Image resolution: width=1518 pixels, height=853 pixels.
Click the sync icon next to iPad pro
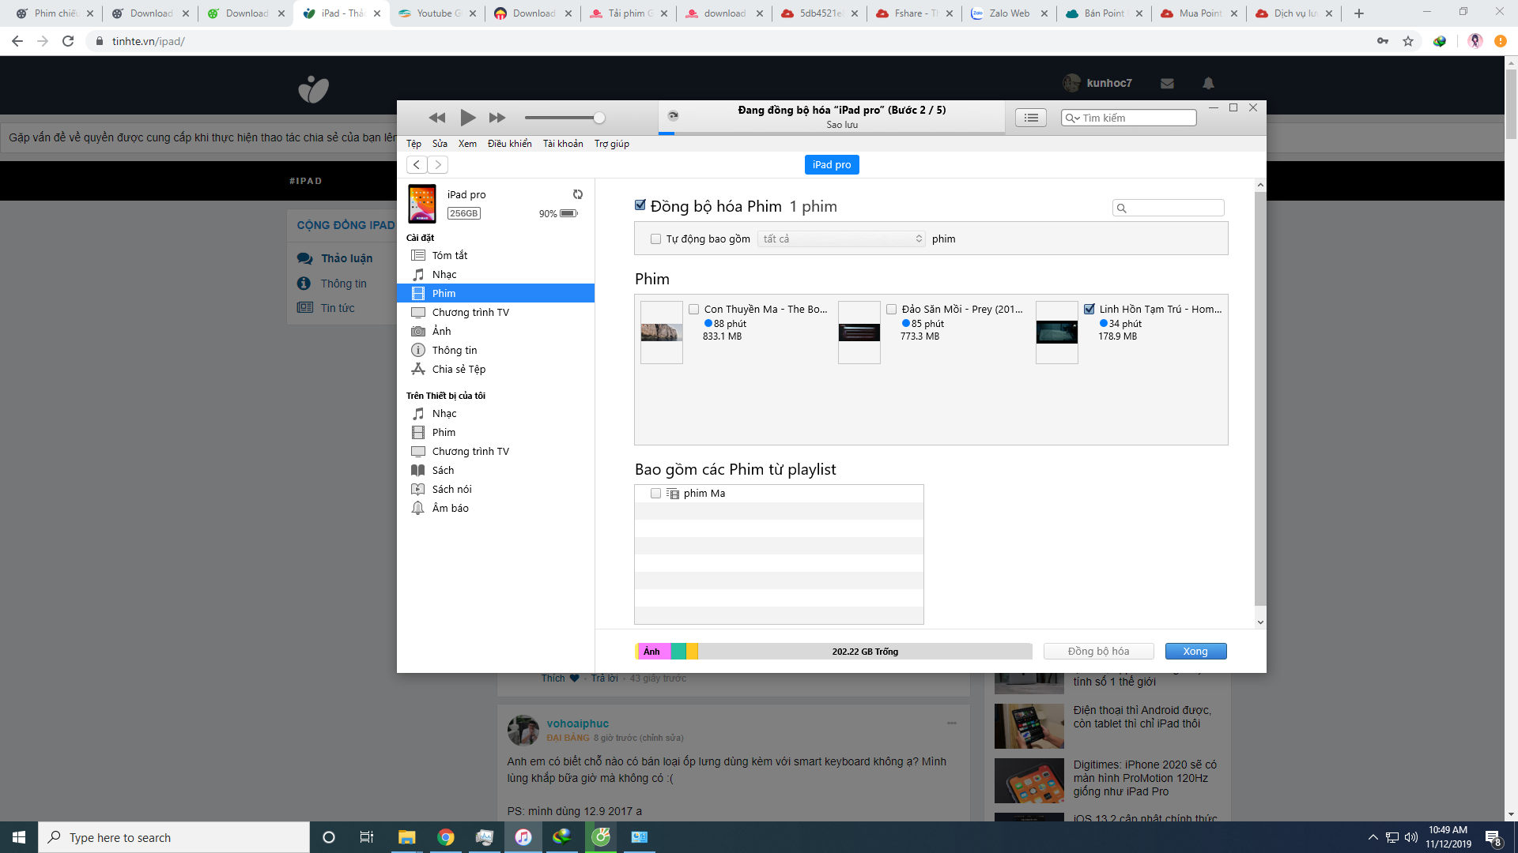click(x=578, y=194)
